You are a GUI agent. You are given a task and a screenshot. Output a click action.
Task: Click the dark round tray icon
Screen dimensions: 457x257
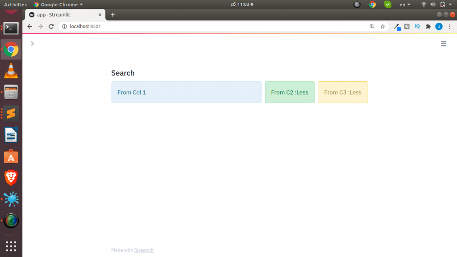click(357, 4)
